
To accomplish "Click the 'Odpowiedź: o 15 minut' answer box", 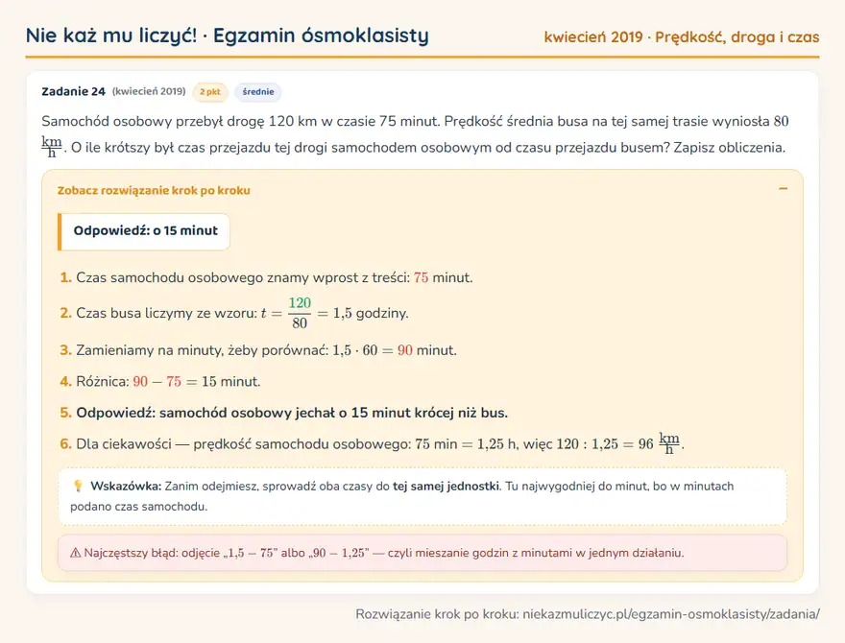I will click(144, 231).
